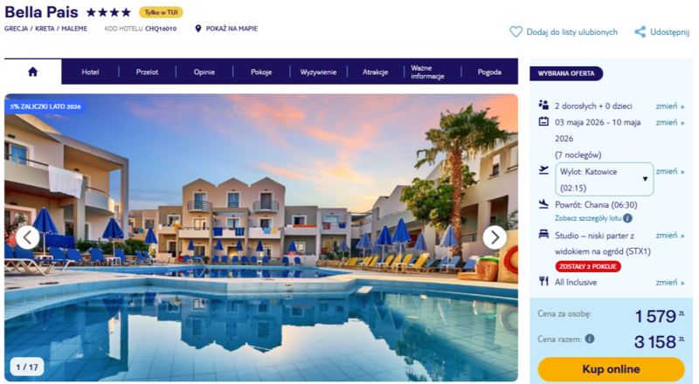Open Zobacz szczegóły lotu link
699x384 pixels.
(588, 218)
